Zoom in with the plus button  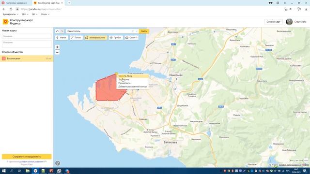57,47
